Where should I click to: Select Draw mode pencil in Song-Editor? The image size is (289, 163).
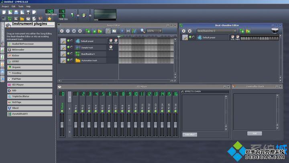(108, 31)
